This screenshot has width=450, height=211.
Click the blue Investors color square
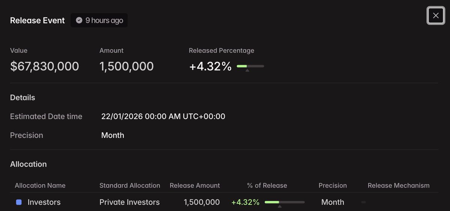click(x=19, y=202)
